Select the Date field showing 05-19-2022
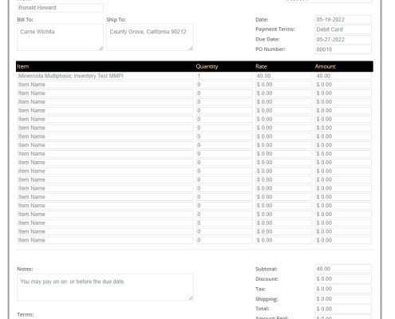 click(343, 19)
